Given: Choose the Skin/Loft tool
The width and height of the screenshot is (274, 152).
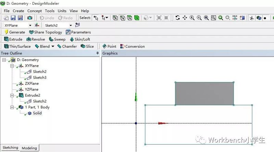Looking at the screenshot, I should [x=80, y=39].
